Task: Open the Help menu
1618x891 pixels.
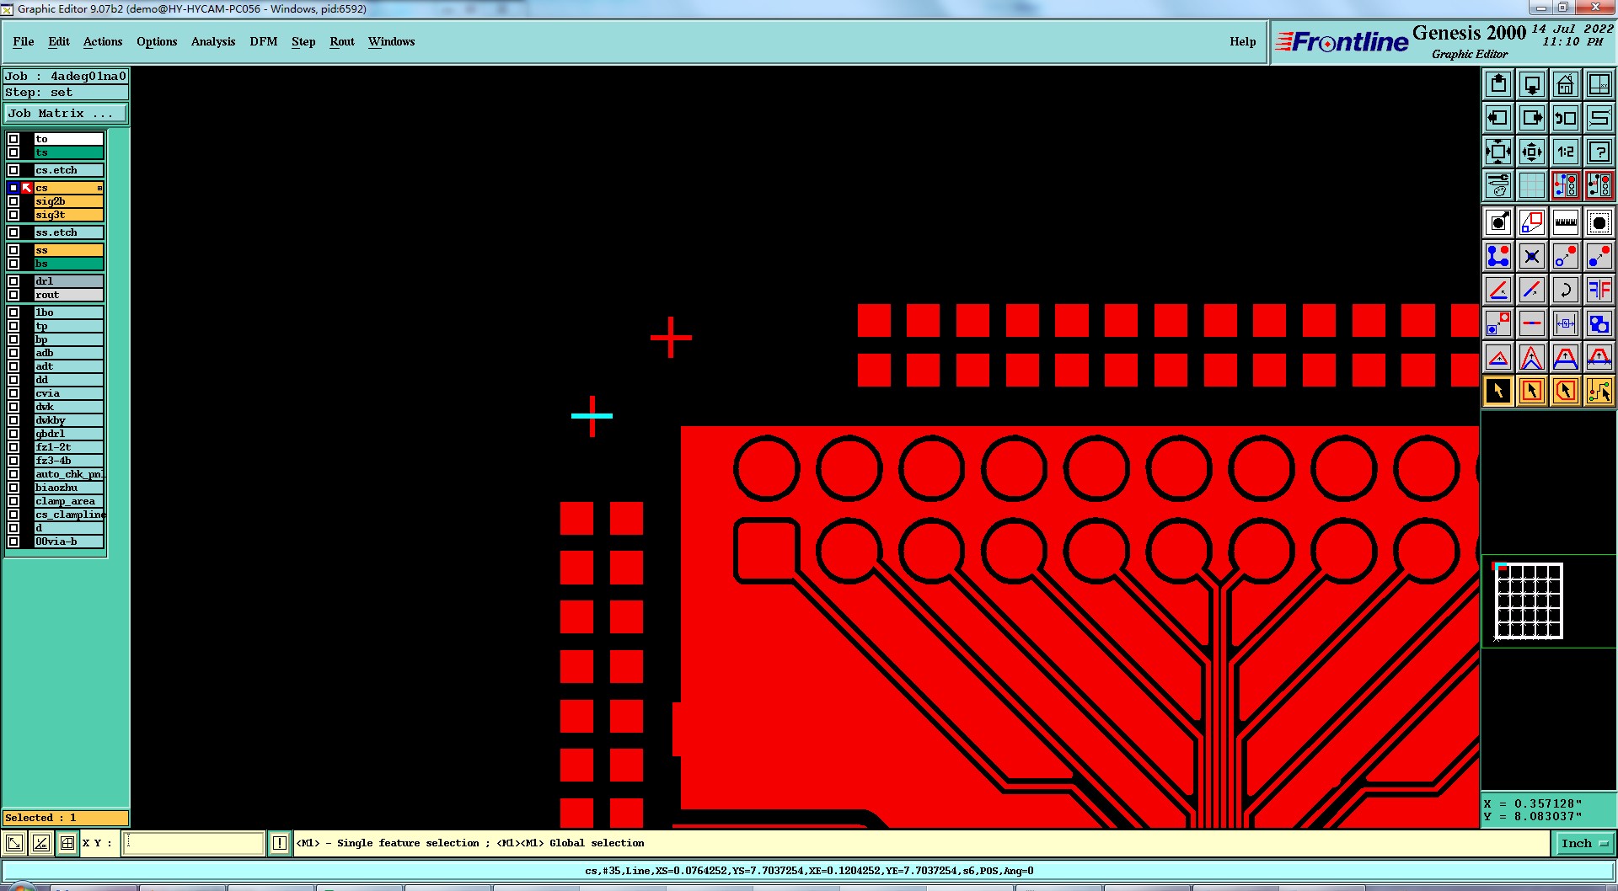Action: pos(1242,41)
